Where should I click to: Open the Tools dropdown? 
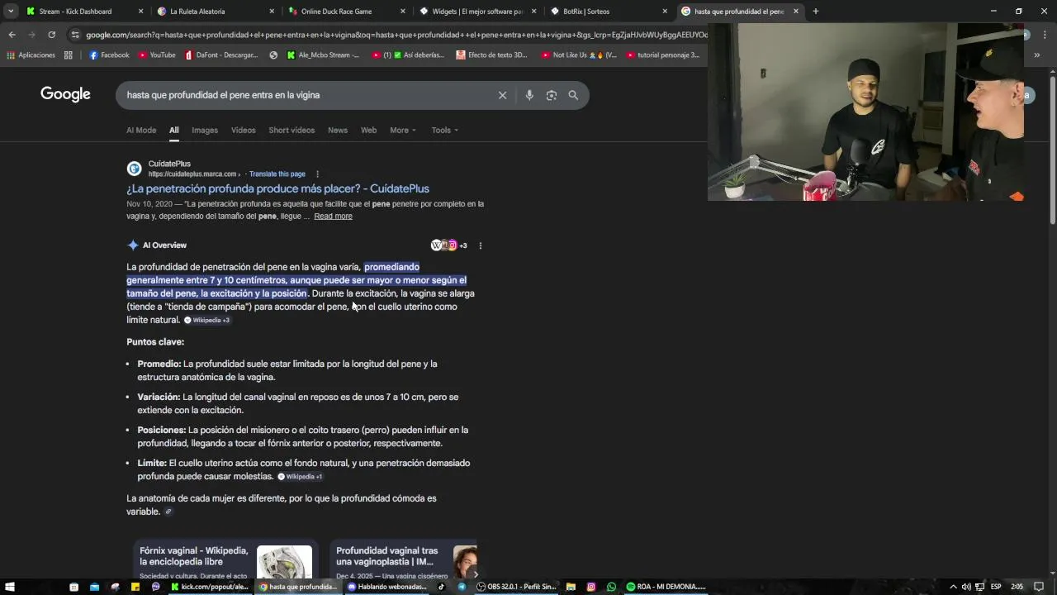[444, 130]
